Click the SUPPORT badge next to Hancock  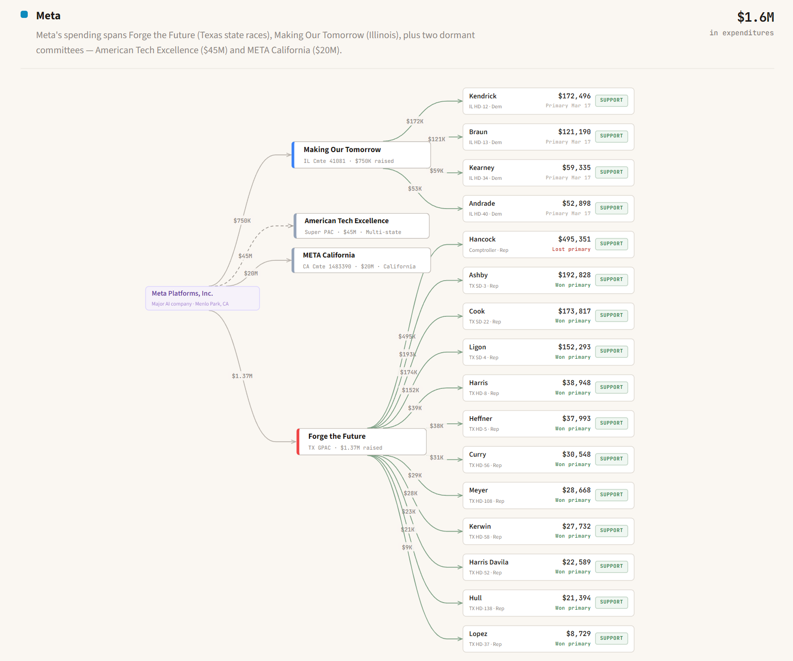point(611,244)
